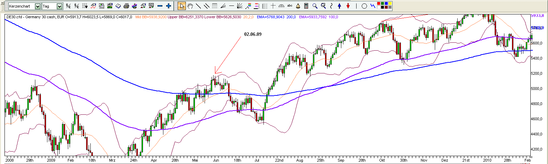Select the vertical line tool

pos(356,6)
